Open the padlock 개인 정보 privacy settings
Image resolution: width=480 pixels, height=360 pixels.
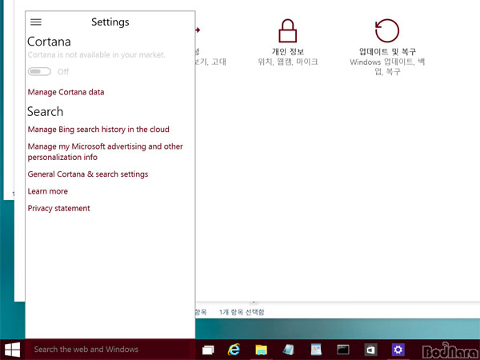click(x=287, y=31)
